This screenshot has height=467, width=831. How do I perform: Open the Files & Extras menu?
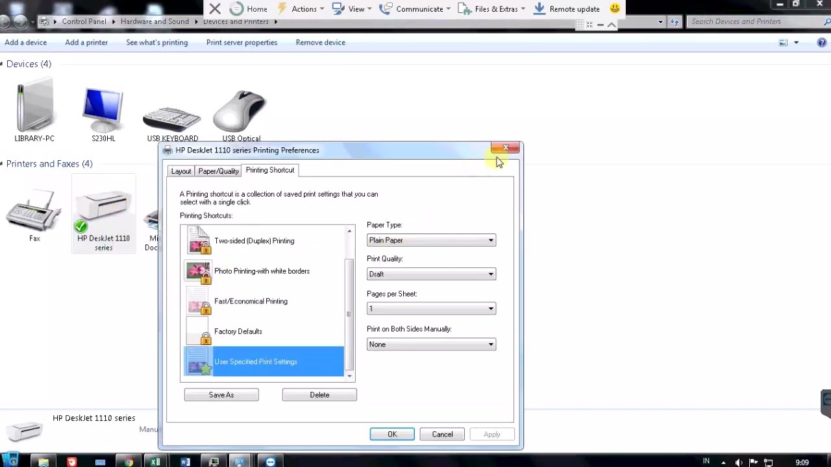[492, 8]
